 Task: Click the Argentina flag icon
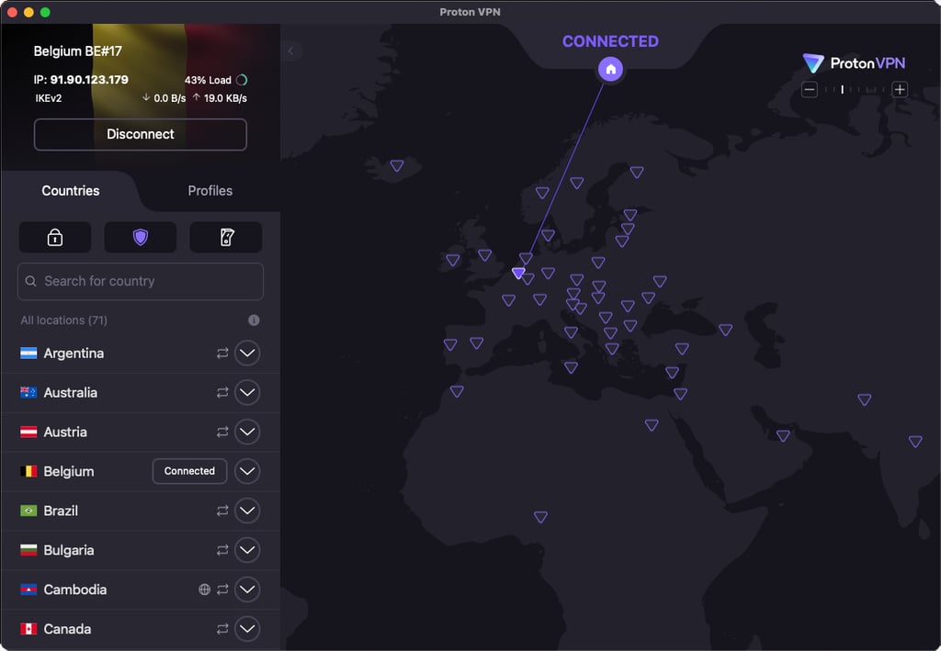[x=28, y=354]
